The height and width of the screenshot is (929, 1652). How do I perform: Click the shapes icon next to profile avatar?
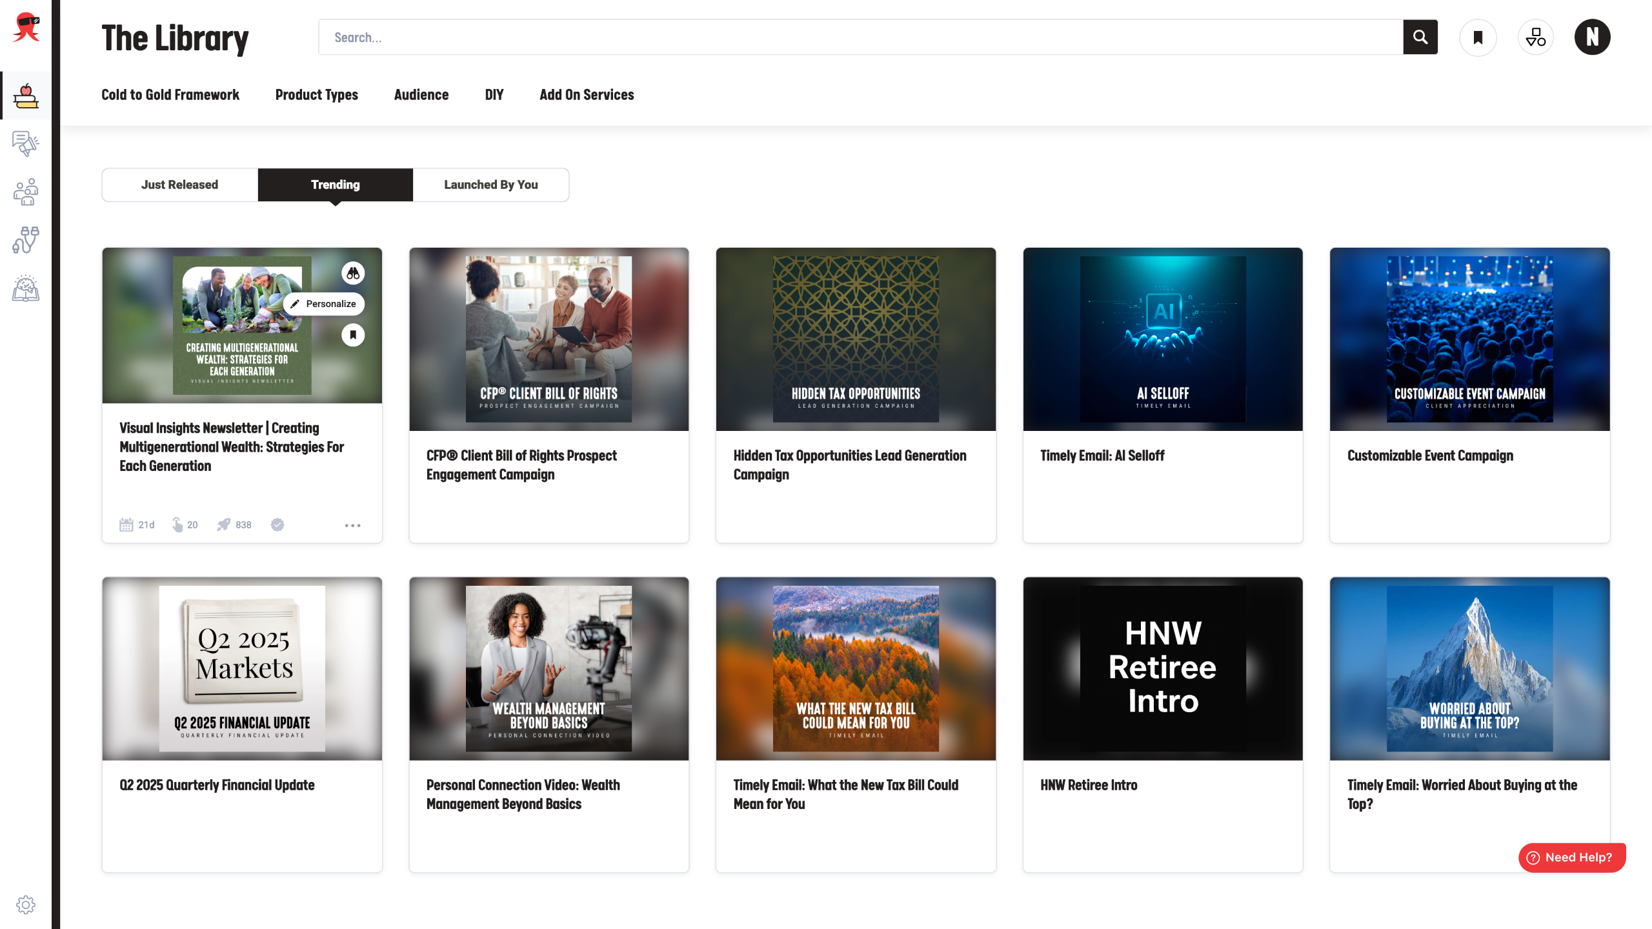point(1535,37)
